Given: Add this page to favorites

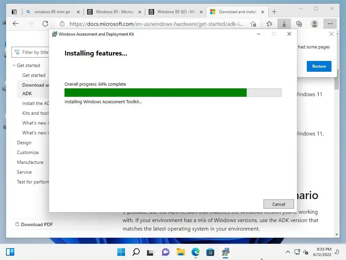Looking at the screenshot, I should [x=253, y=24].
